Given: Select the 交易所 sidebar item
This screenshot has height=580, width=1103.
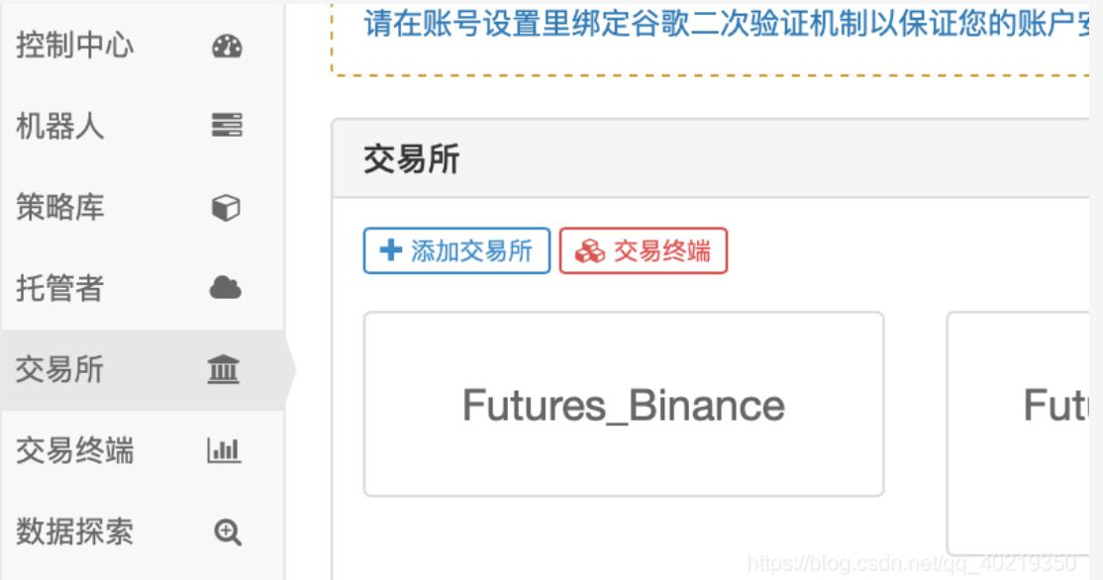Looking at the screenshot, I should click(60, 370).
